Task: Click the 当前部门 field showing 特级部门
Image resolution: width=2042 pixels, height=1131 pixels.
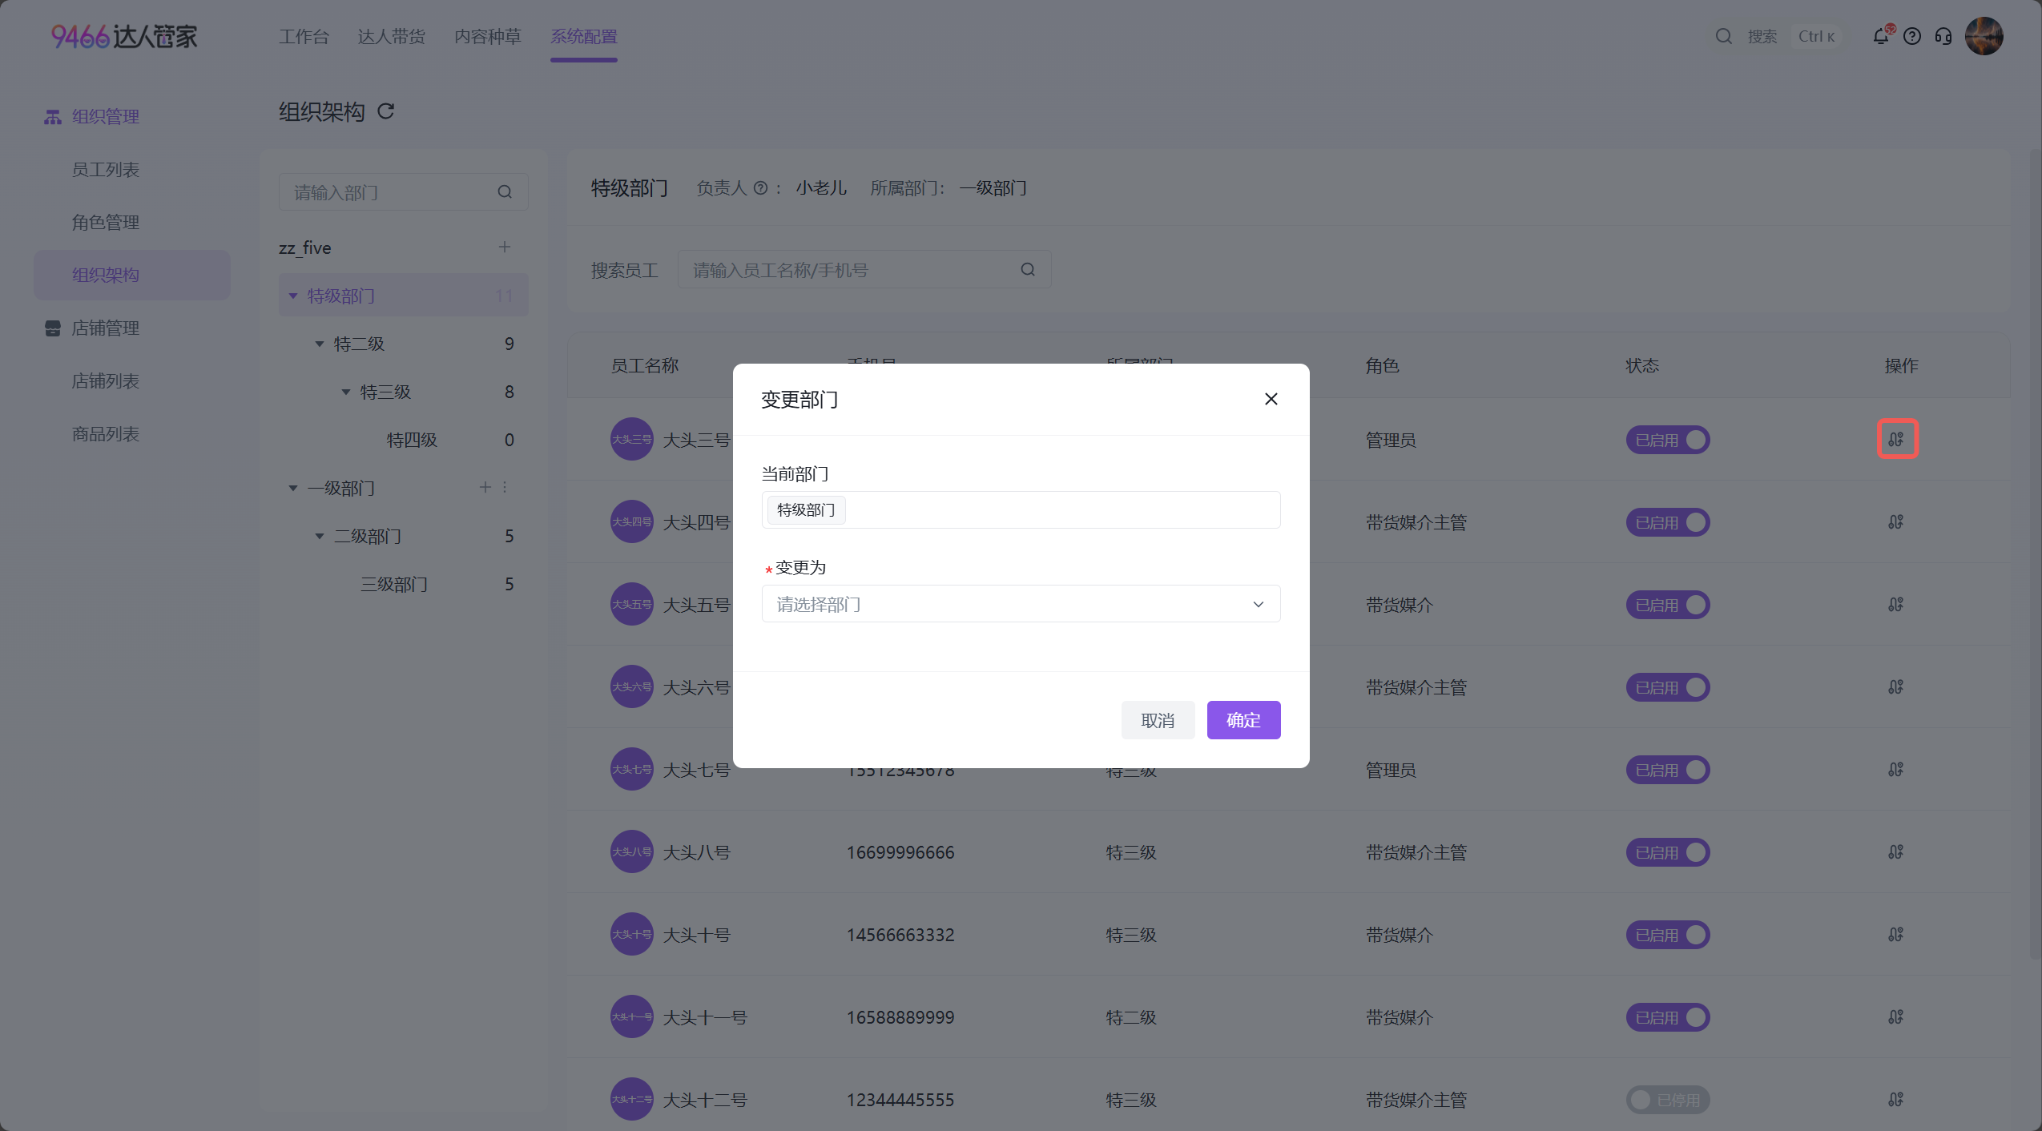Action: tap(1021, 510)
